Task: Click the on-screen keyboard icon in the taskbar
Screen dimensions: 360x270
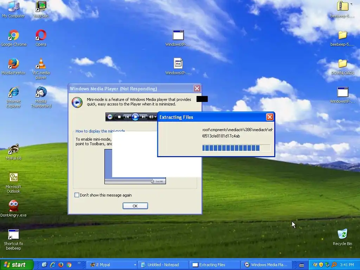Action: (x=302, y=265)
